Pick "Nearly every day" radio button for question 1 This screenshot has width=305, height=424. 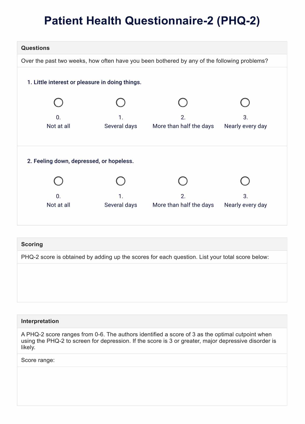point(245,102)
